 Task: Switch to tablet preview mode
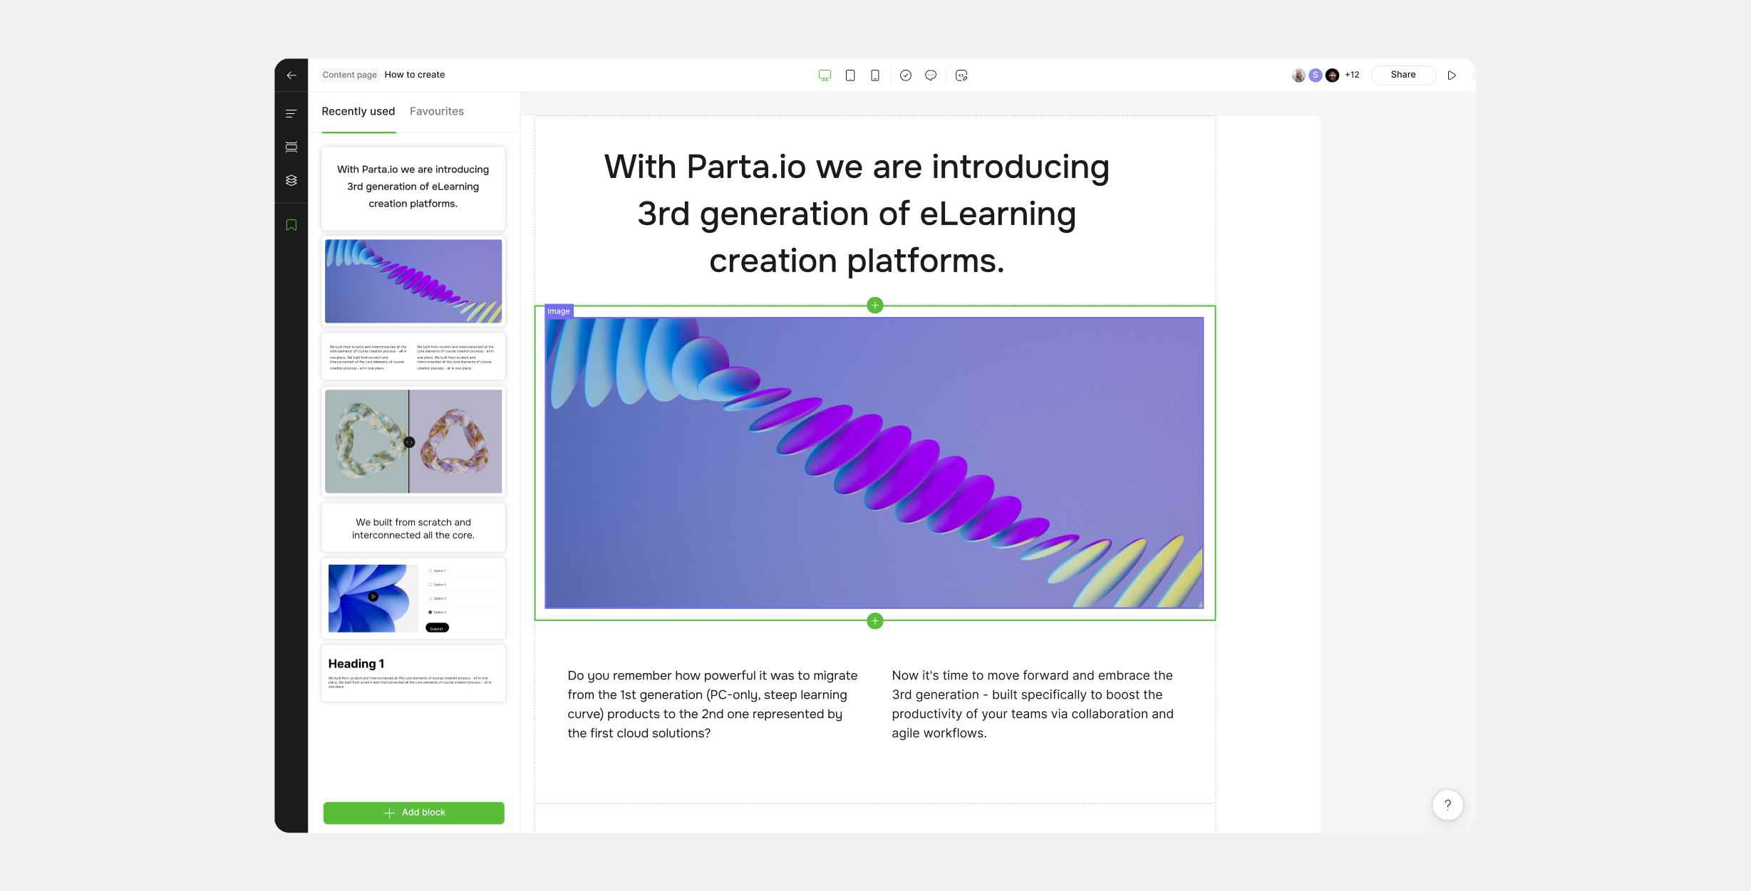tap(850, 75)
